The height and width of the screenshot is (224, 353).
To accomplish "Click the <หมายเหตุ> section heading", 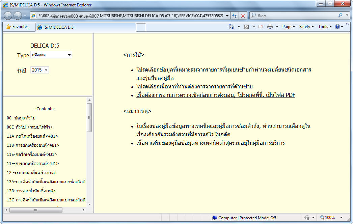I will [x=137, y=111].
